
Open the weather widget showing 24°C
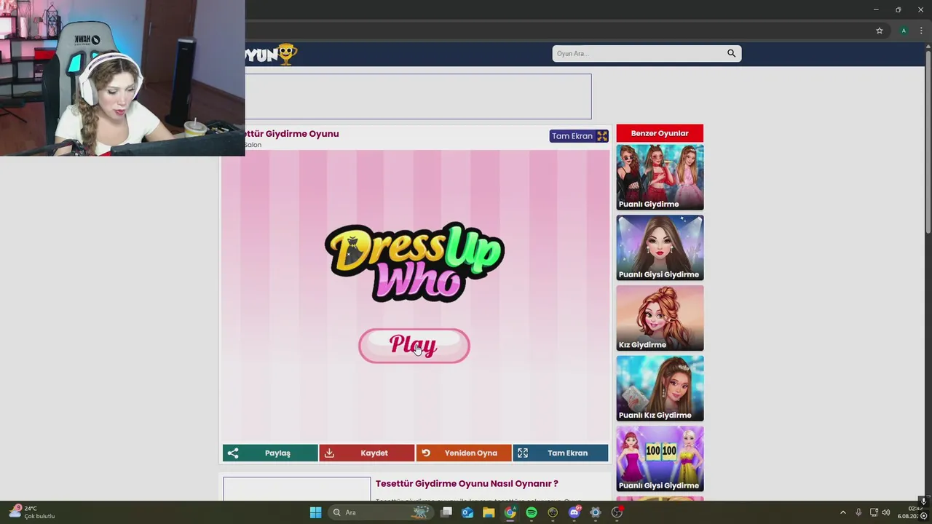click(32, 512)
